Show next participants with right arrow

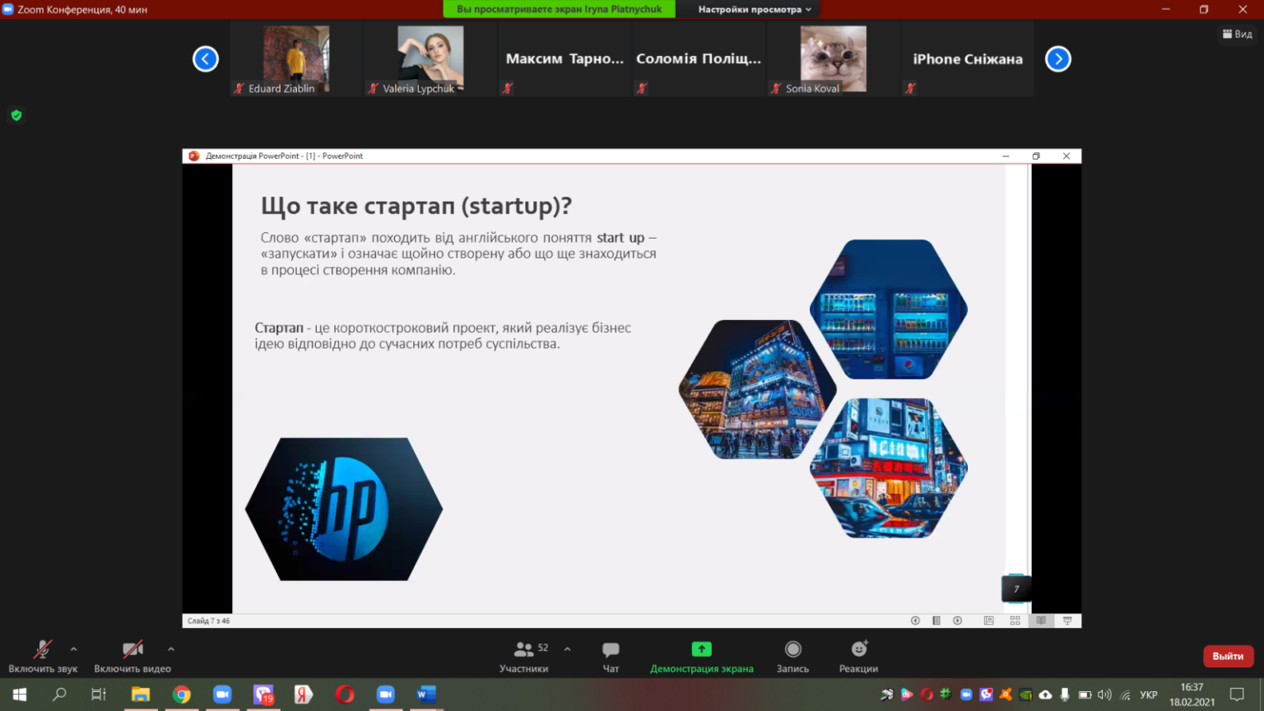coord(1058,59)
